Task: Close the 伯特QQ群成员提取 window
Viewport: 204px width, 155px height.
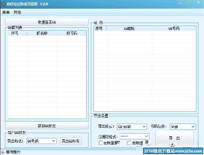Action: point(198,3)
